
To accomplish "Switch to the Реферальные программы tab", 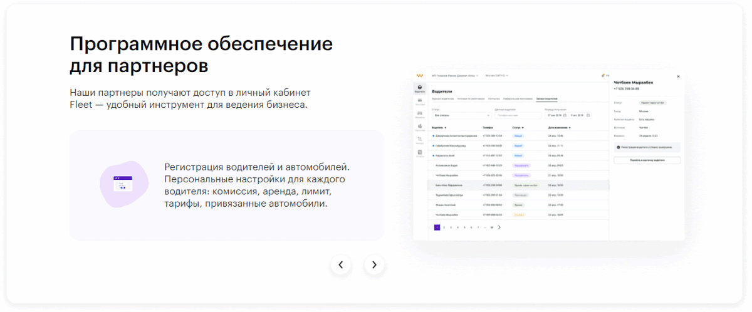I will pyautogui.click(x=518, y=98).
